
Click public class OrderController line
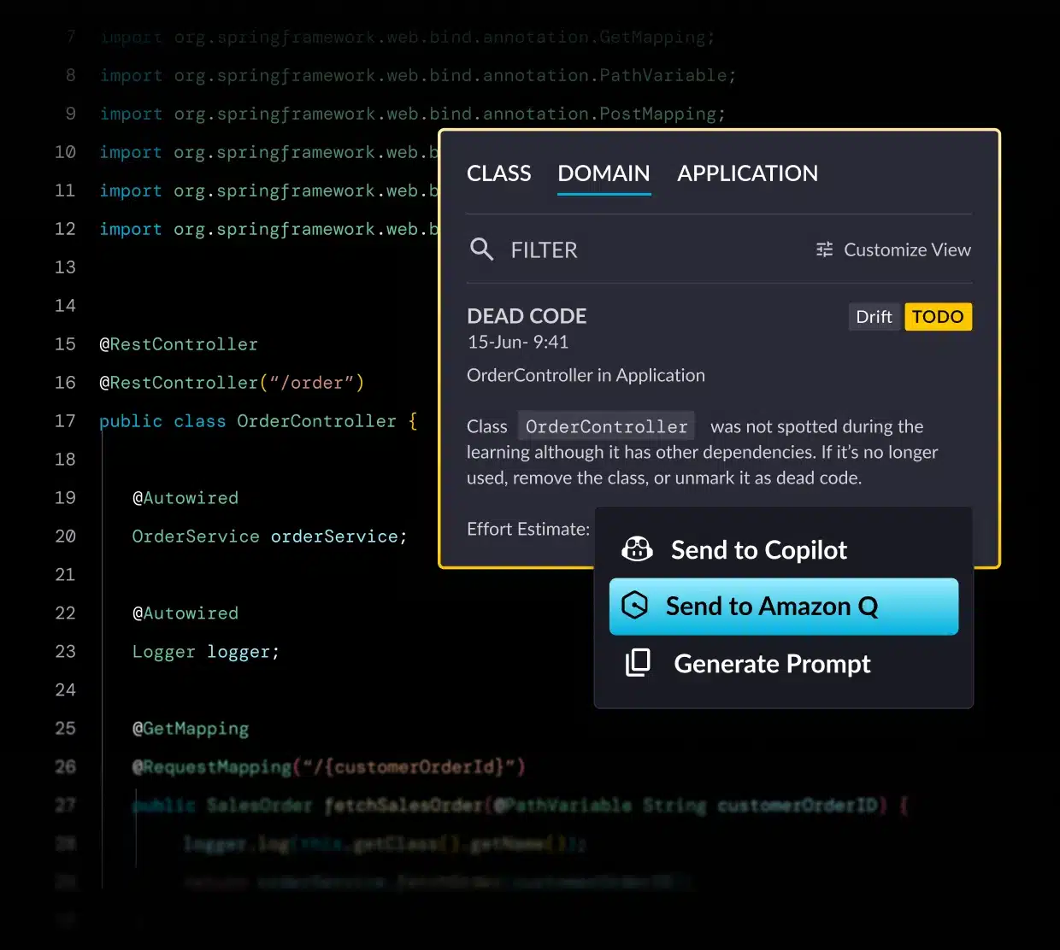click(x=258, y=421)
